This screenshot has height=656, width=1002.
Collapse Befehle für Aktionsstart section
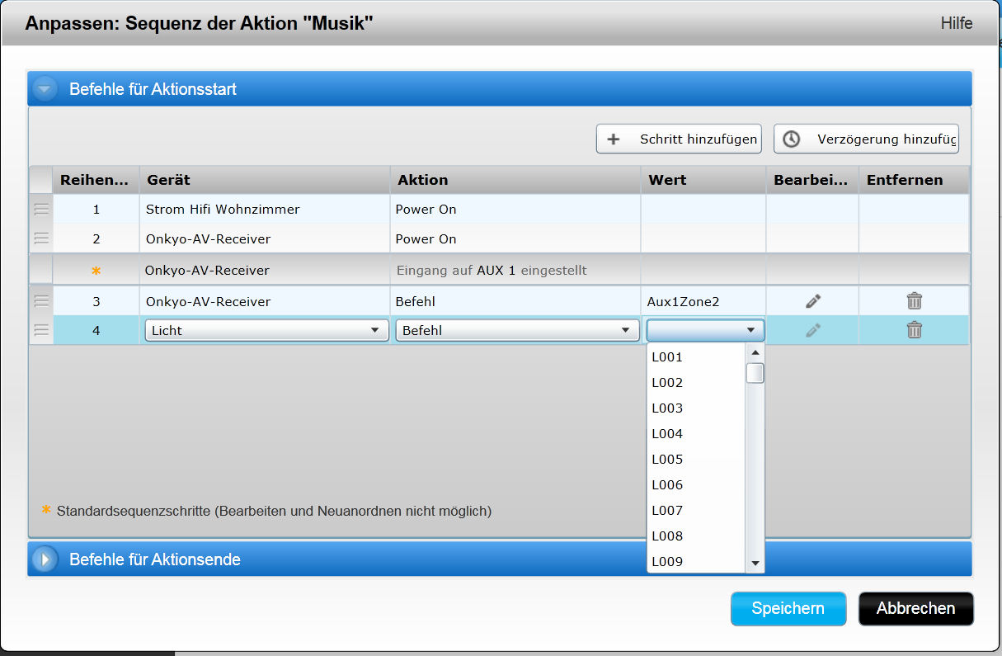click(x=45, y=89)
